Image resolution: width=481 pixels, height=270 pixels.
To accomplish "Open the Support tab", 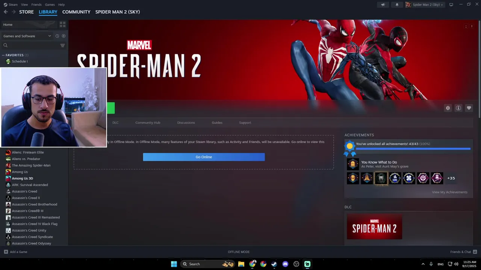I will pos(245,123).
